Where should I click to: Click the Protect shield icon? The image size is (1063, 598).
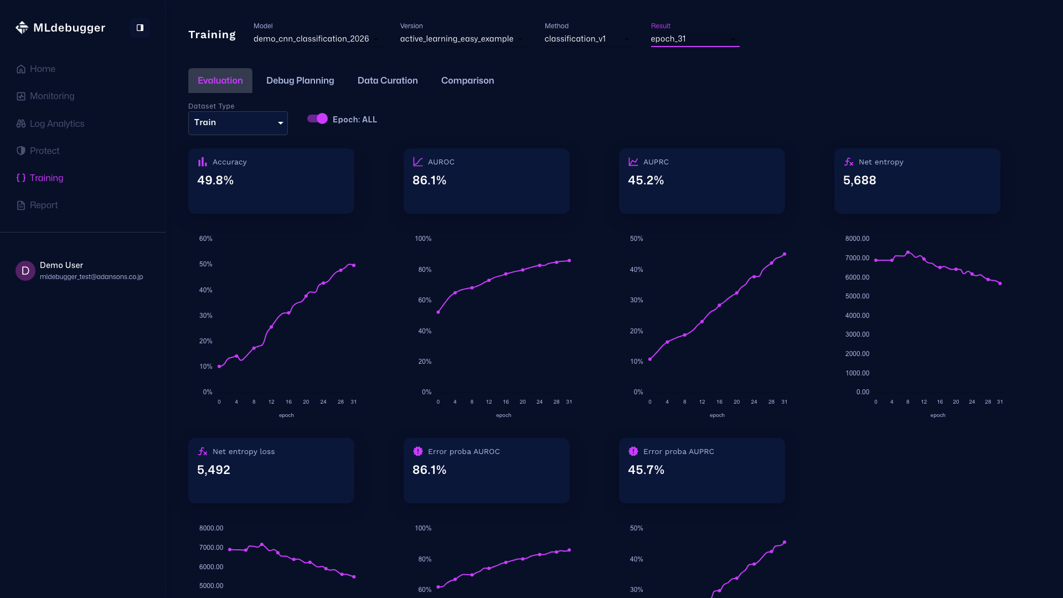20,151
